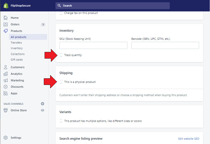This screenshot has width=210, height=144.
Task: Add a sales channel with plus icon
Action: 43,104
